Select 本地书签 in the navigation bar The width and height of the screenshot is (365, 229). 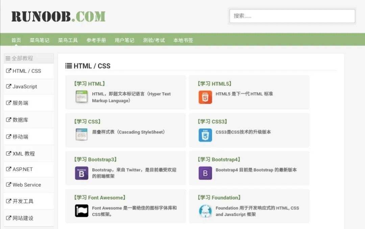point(183,40)
